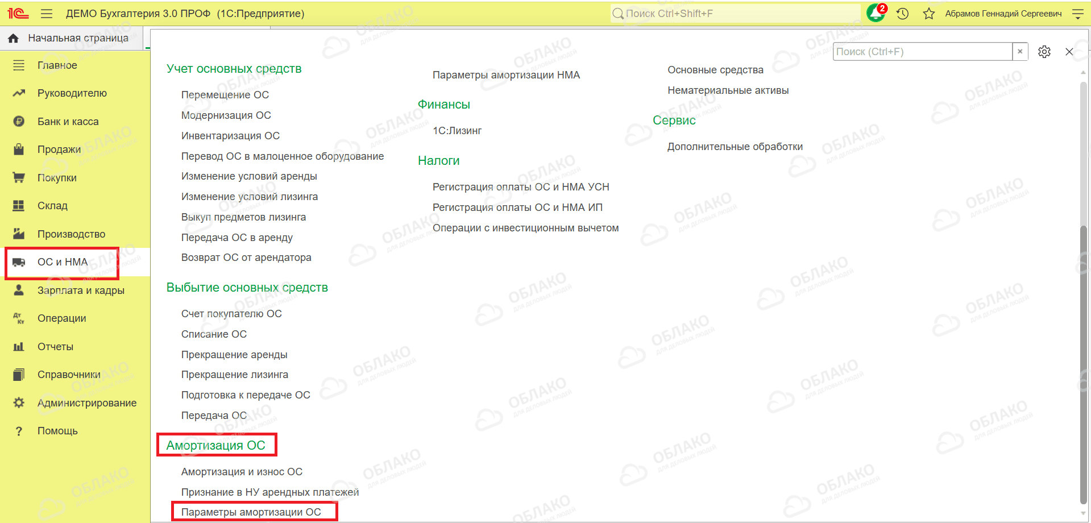Open Нематериальные активы catalog
Screen dimensions: 1091x523
click(x=728, y=90)
